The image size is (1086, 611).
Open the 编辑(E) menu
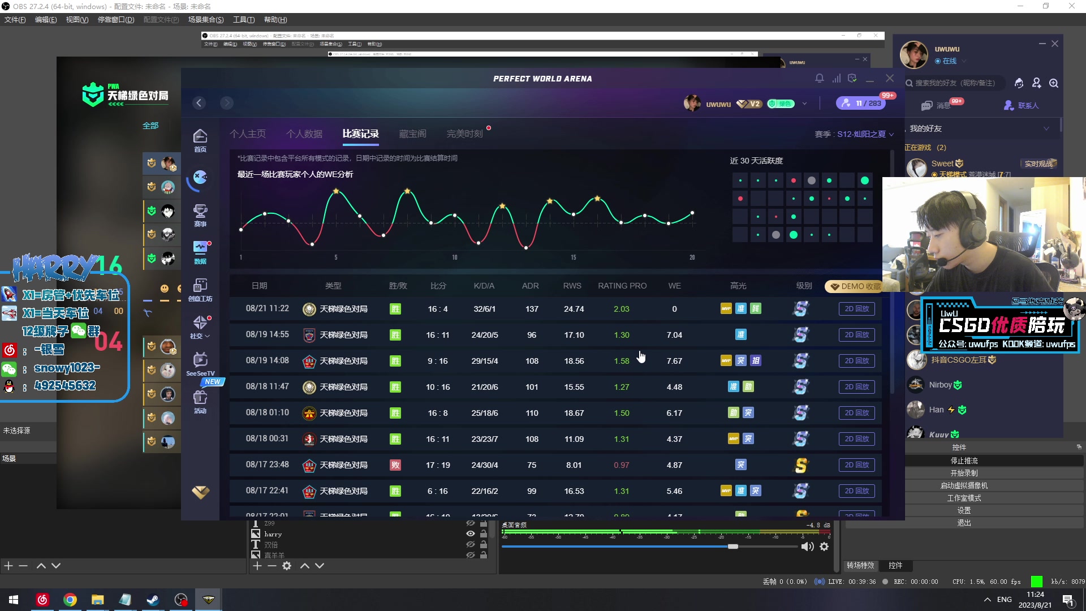[46, 20]
